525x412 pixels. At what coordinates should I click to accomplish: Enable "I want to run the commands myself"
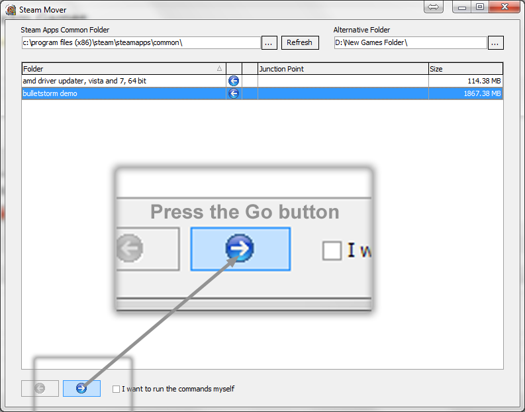pos(116,389)
